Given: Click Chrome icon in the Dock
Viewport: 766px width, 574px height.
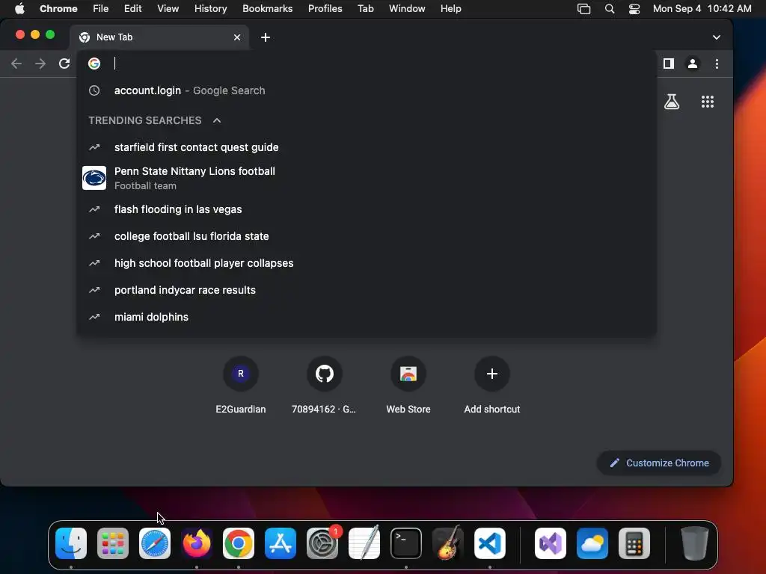Looking at the screenshot, I should tap(239, 543).
